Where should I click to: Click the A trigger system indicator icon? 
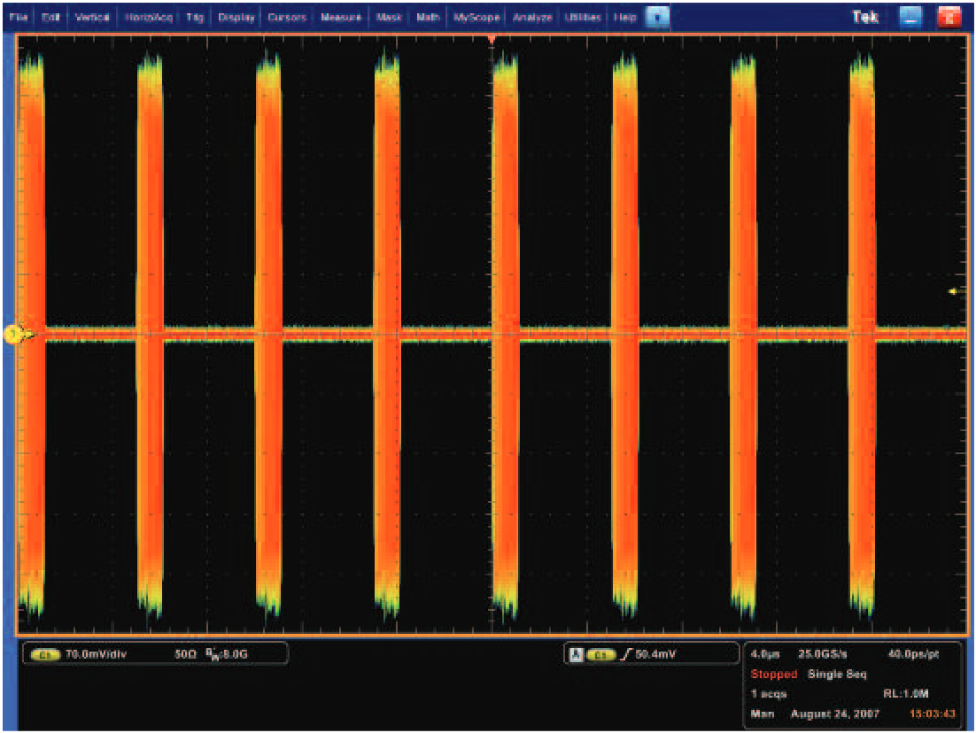pyautogui.click(x=576, y=653)
